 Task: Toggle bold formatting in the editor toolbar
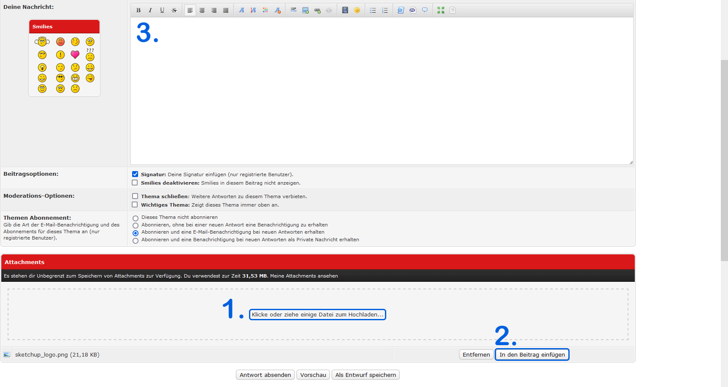click(x=138, y=10)
